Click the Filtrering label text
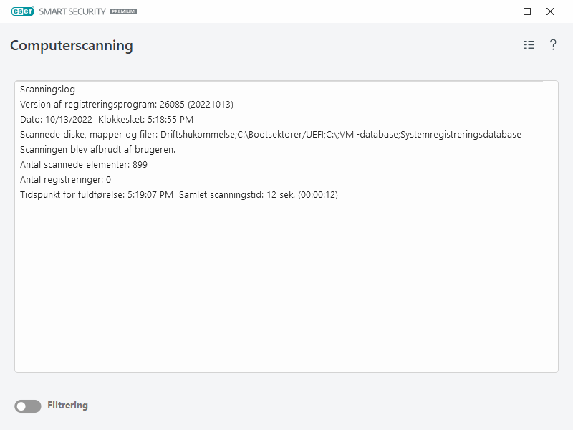573x430 pixels. coord(68,405)
